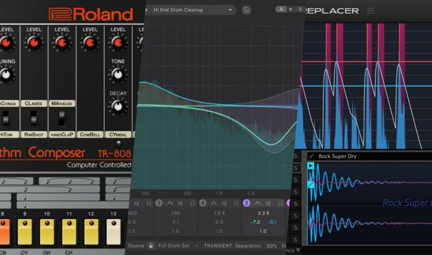Toggle the purple EQ band 5

(x=246, y=203)
